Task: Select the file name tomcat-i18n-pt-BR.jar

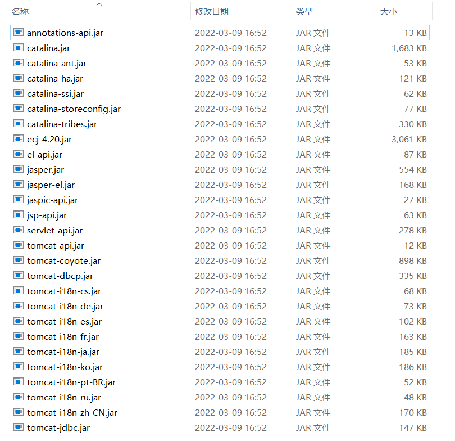Action: point(71,382)
